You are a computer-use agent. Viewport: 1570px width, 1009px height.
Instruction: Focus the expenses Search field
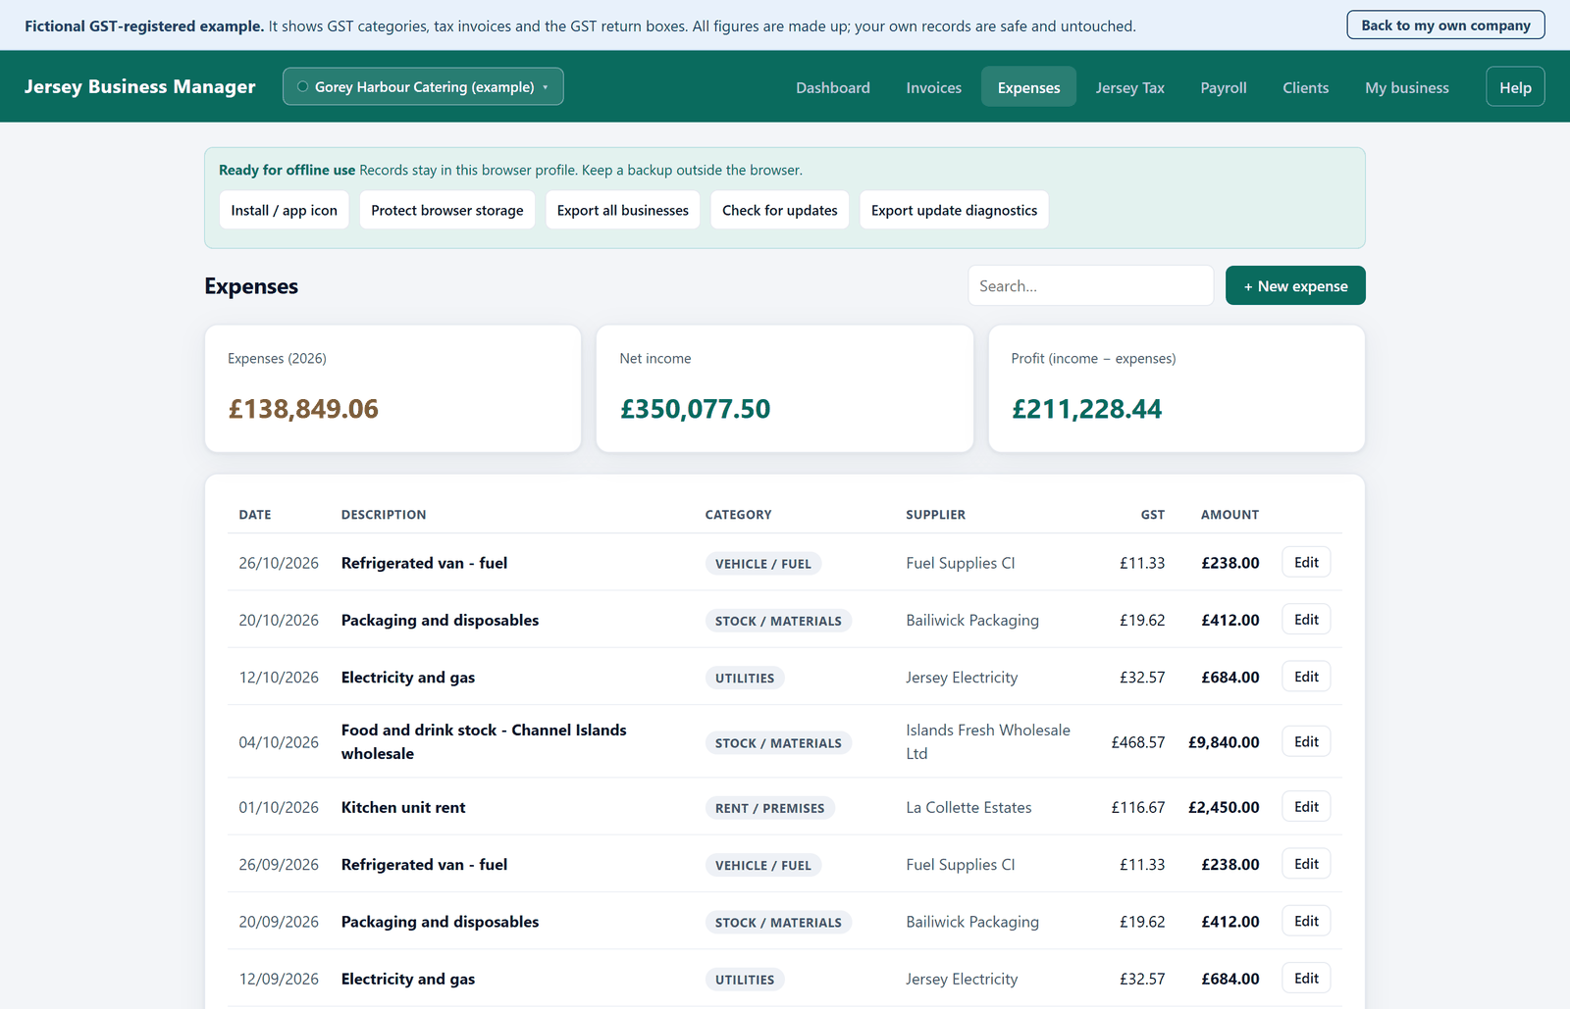[x=1090, y=285]
